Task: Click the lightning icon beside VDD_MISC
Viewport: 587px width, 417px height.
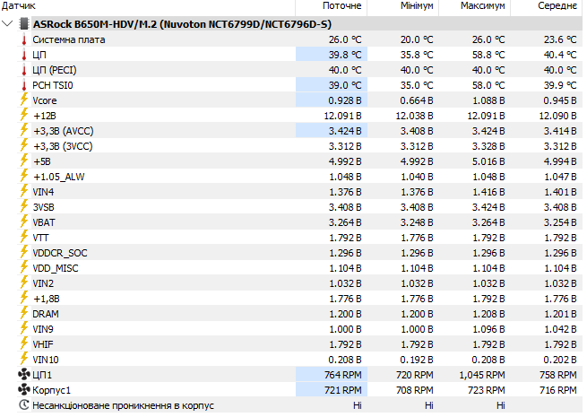Action: [x=24, y=267]
